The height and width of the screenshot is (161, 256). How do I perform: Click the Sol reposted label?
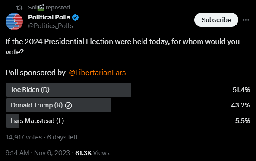[49, 8]
